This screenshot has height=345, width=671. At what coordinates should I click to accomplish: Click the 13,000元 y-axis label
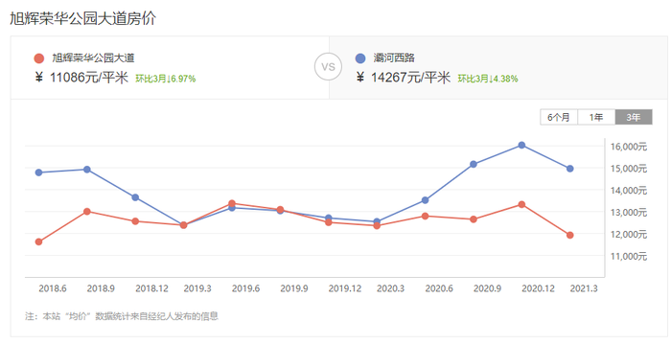pyautogui.click(x=629, y=213)
